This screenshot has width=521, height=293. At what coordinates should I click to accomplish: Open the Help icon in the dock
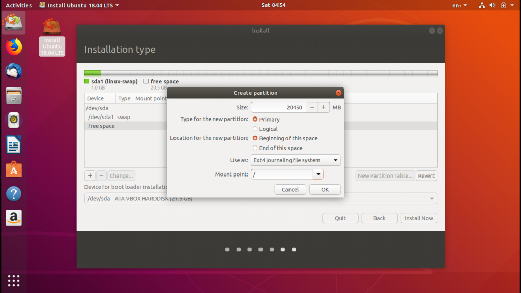click(14, 194)
